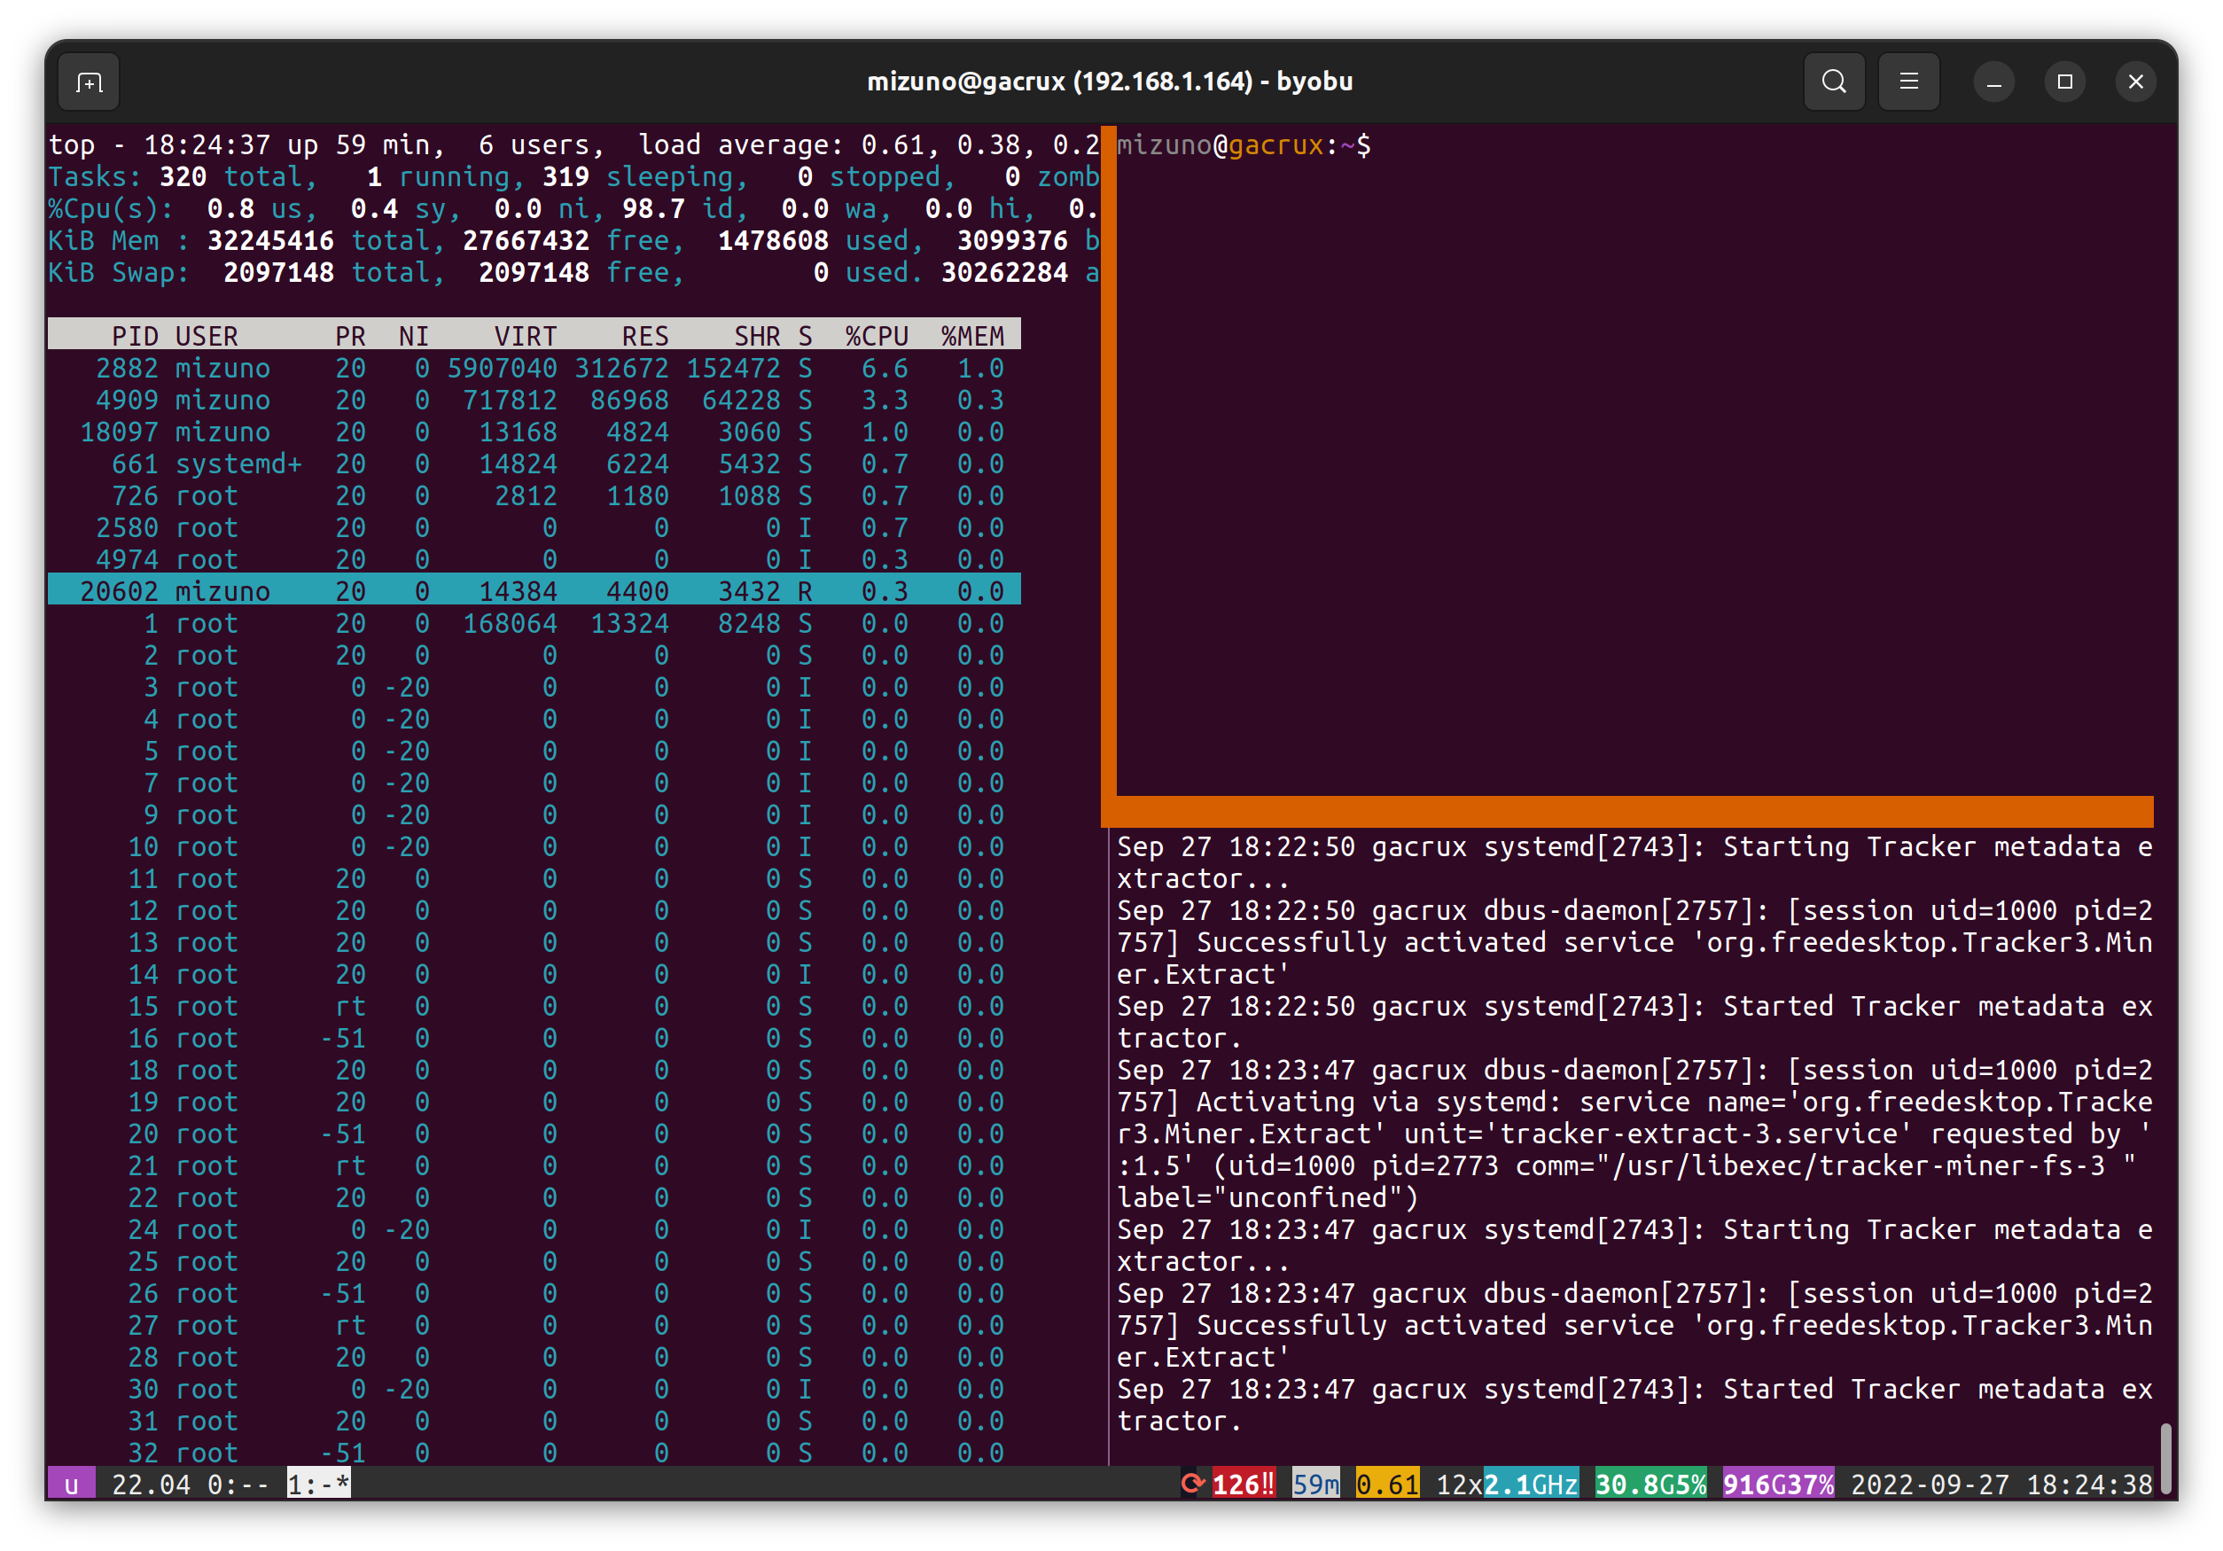Click the %MEM column header in top
2223x1551 pixels.
point(972,336)
